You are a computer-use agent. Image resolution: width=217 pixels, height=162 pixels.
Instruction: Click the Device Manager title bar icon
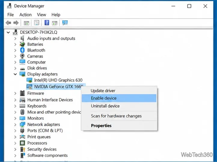[9, 6]
